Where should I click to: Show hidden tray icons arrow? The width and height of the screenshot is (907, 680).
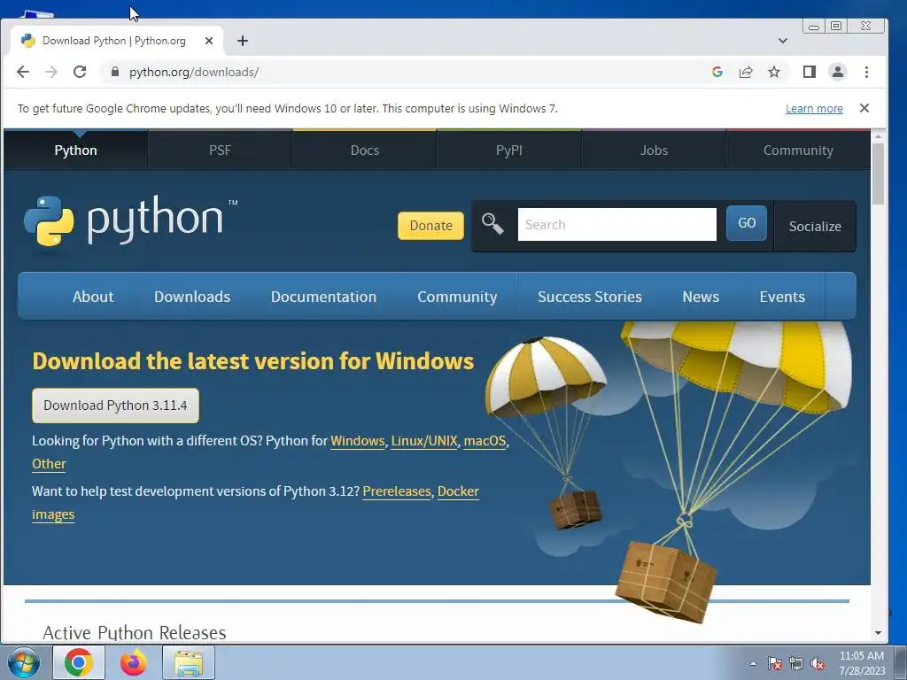[753, 664]
